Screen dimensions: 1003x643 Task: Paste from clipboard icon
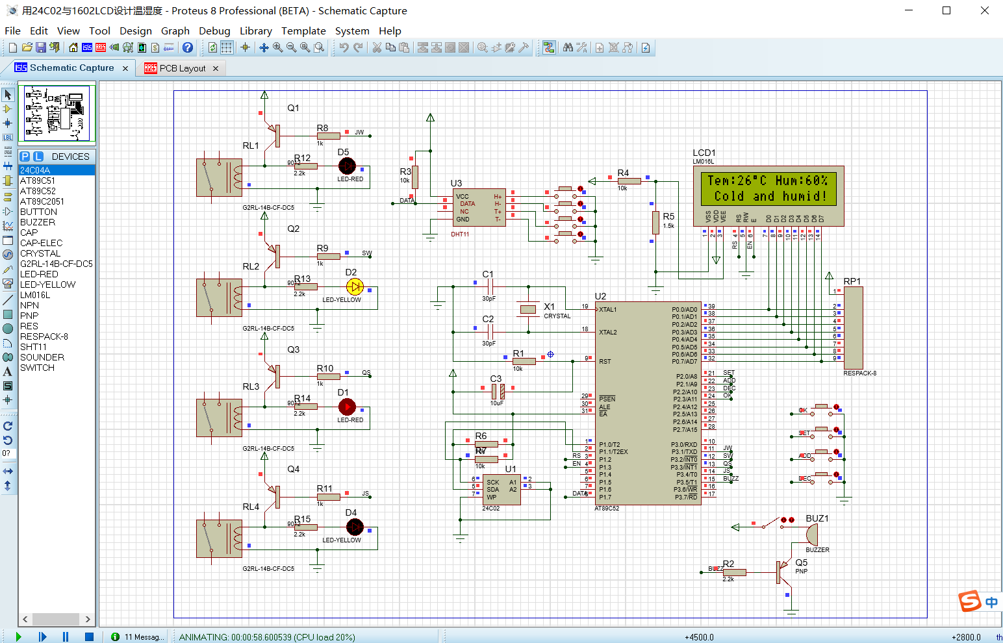404,47
